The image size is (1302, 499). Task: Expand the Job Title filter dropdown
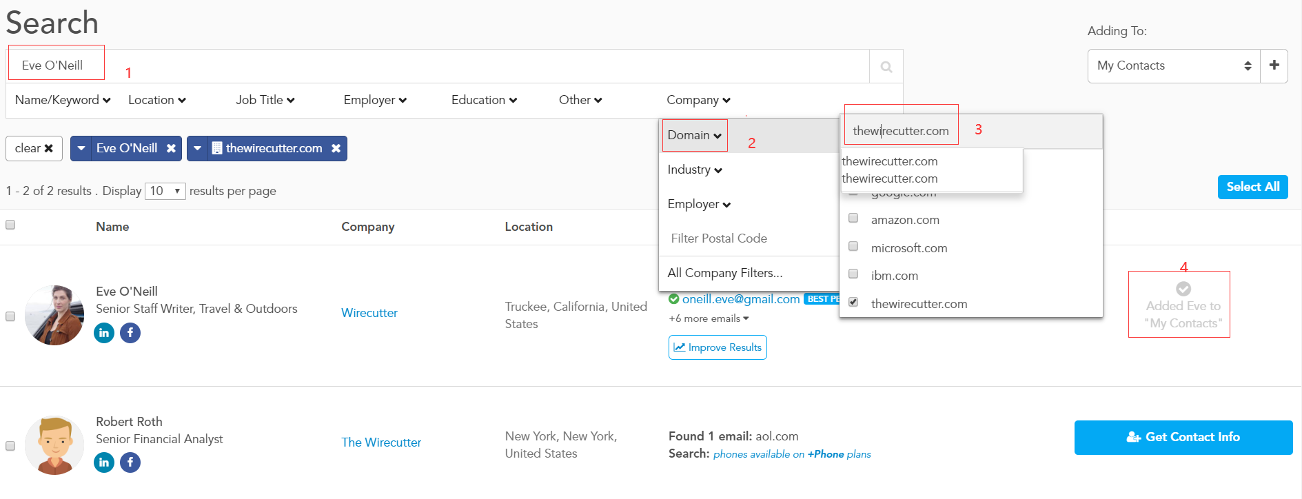click(x=265, y=100)
